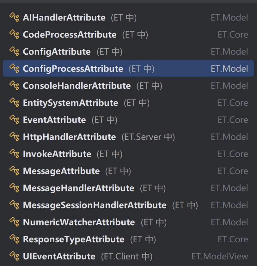This screenshot has height=266, width=257.
Task: Click the class icon beside NumericWatcherAttribute
Action: (15, 222)
